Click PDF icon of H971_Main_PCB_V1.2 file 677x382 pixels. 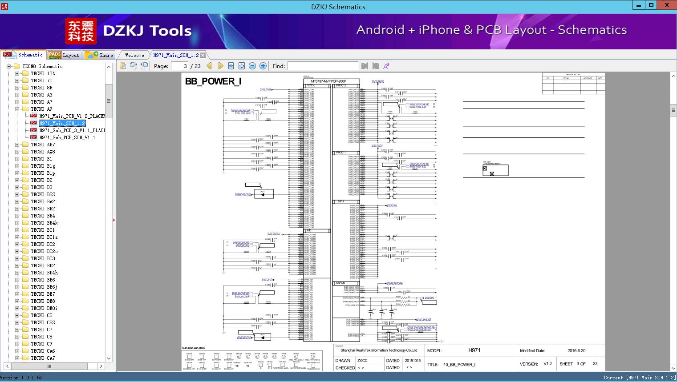pyautogui.click(x=33, y=116)
